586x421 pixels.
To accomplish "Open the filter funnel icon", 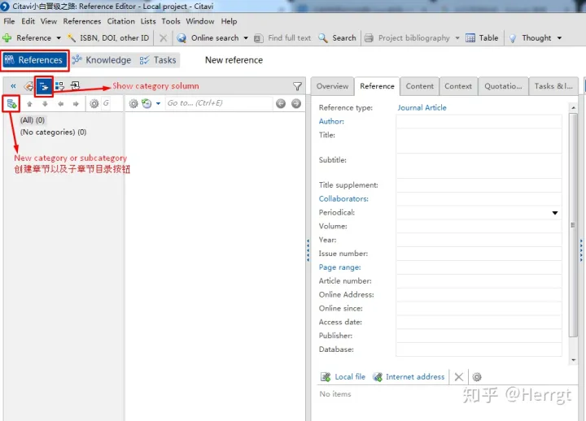I will [298, 86].
